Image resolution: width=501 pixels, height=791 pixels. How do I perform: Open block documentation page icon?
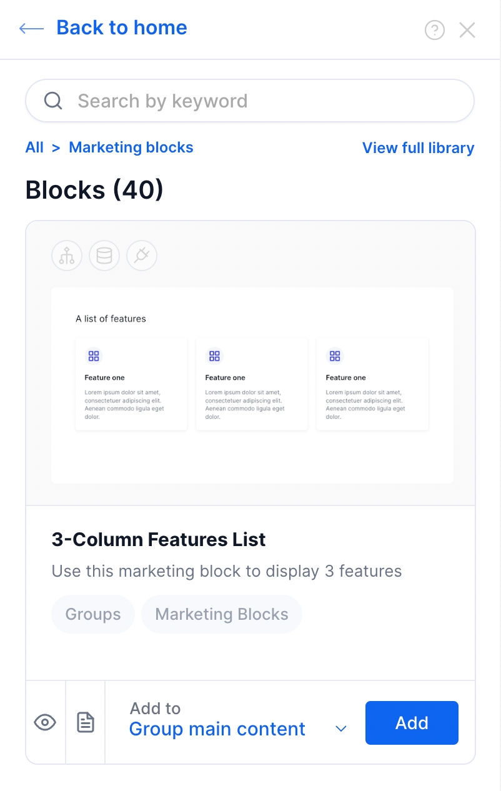(x=86, y=723)
